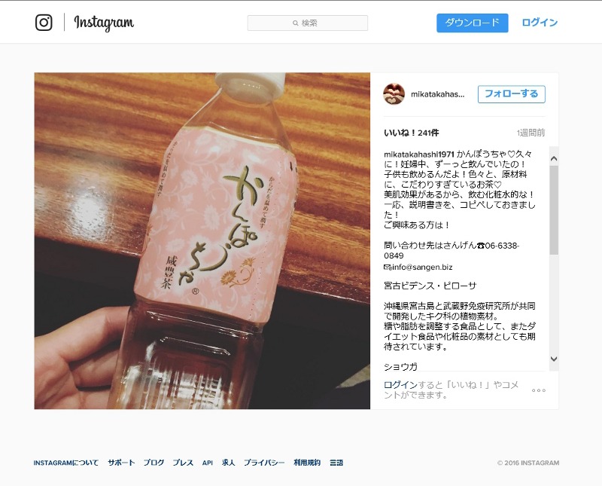The image size is (602, 486).
Task: Click the caption scrollbar thumb
Action: click(x=554, y=210)
